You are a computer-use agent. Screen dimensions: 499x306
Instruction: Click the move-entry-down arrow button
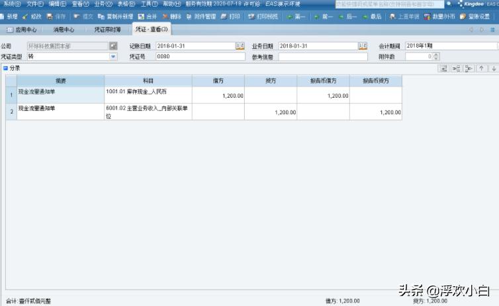point(494,68)
